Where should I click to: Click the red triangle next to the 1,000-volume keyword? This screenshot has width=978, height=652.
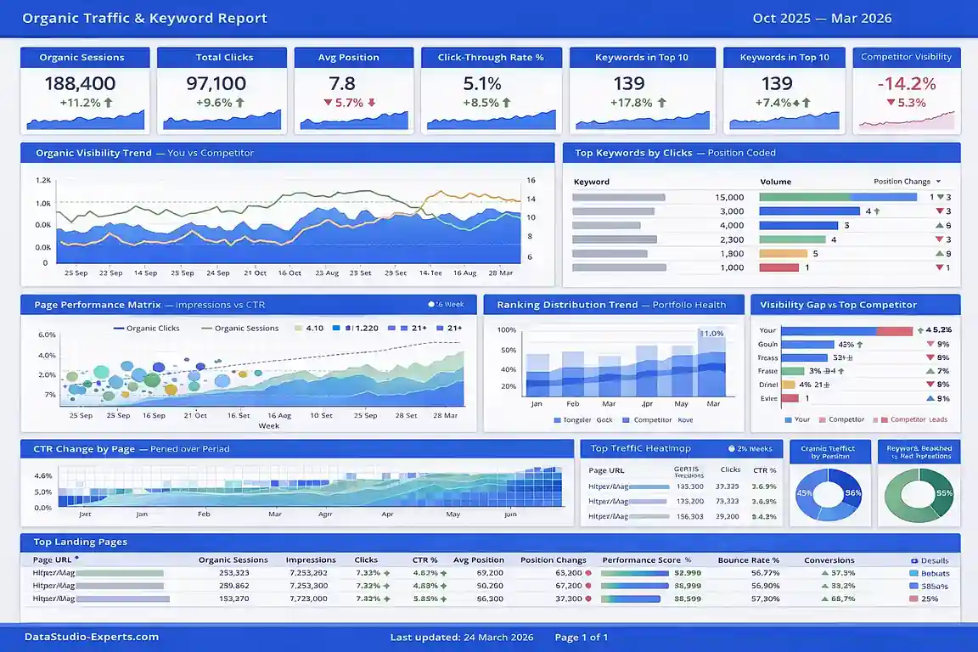[937, 267]
